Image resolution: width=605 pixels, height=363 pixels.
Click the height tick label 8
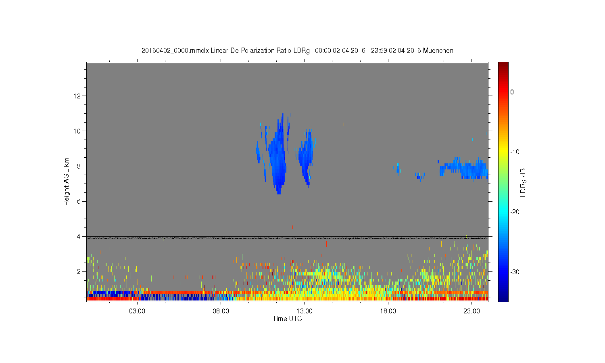click(x=79, y=166)
